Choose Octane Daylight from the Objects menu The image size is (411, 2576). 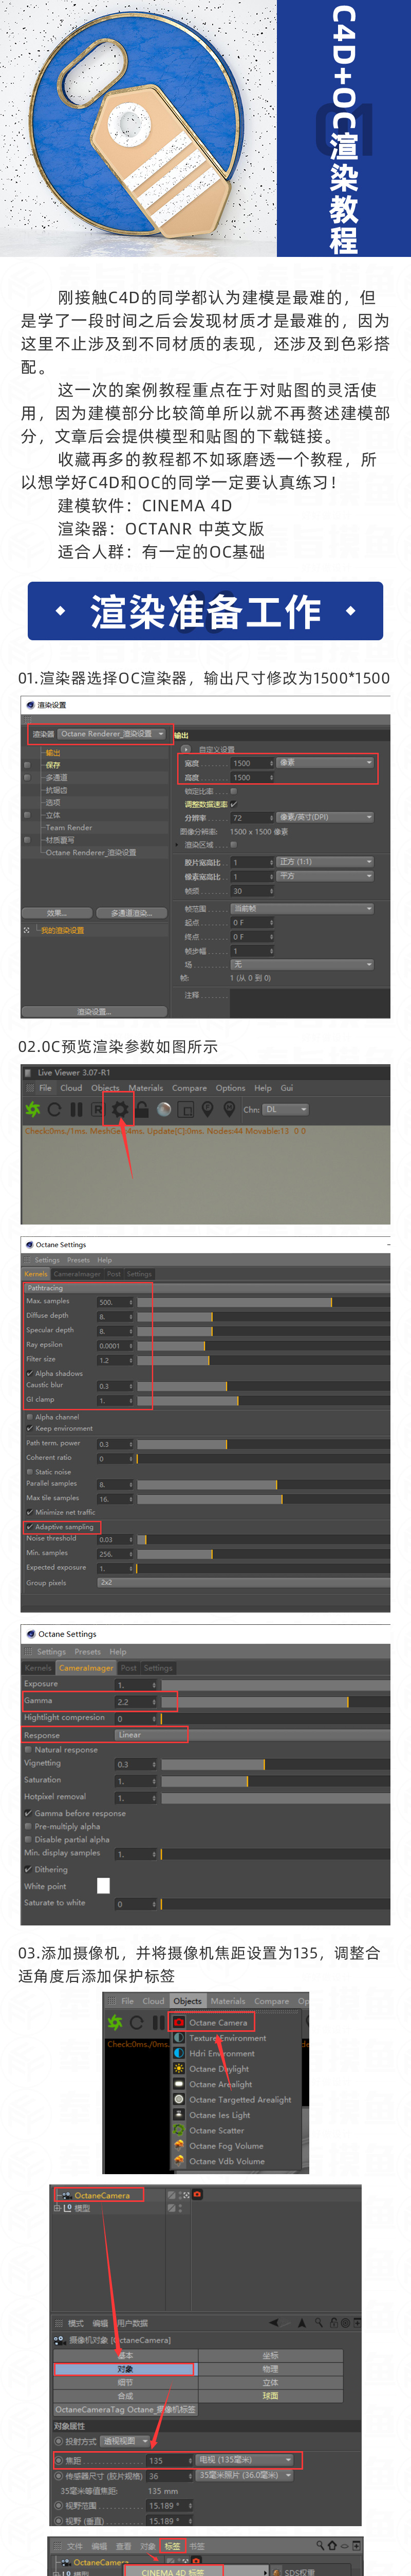click(x=219, y=2069)
